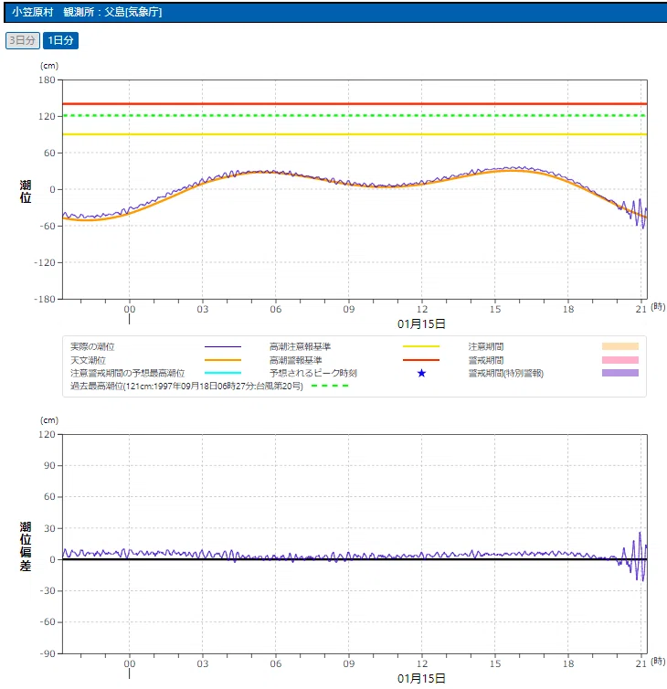
Task: Click the red warning threshold line in upper chart
Action: (x=355, y=103)
